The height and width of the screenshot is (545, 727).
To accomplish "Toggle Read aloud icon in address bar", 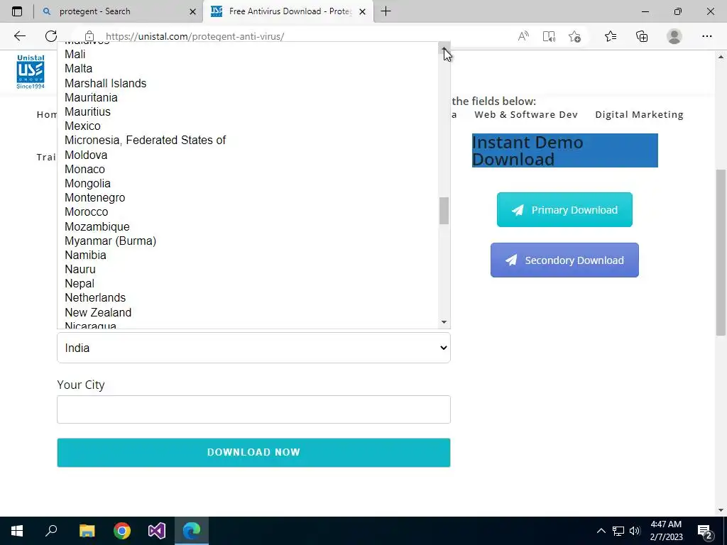I will 523,36.
